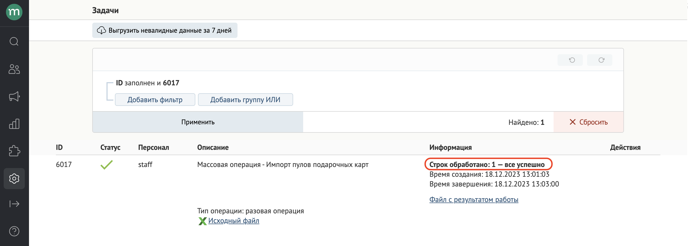Open customers section via people icon
This screenshot has height=246, width=688.
(14, 69)
